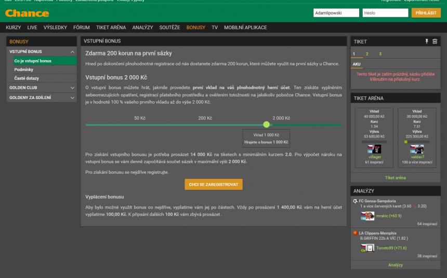
Task: Switch to ticket tab 1
Action: tap(354, 54)
